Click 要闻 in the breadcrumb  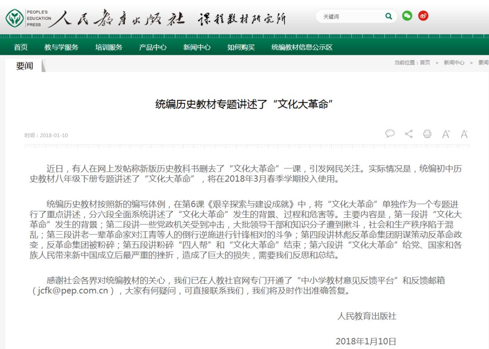(x=484, y=62)
